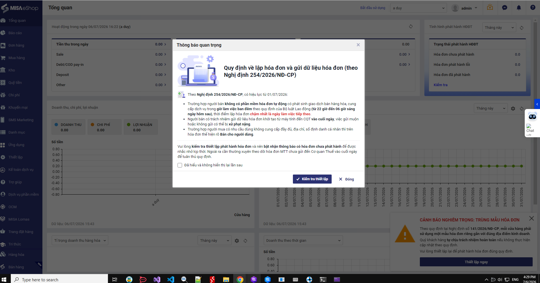Toggle the 'CHI PHÍ' legend series

pyautogui.click(x=104, y=127)
